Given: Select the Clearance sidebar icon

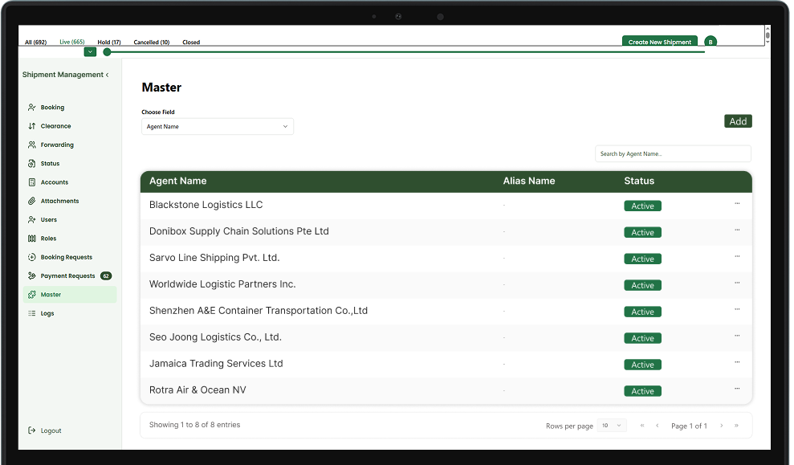Looking at the screenshot, I should click(32, 125).
